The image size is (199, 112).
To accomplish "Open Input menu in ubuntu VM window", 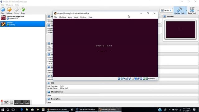I will (x=76, y=17).
